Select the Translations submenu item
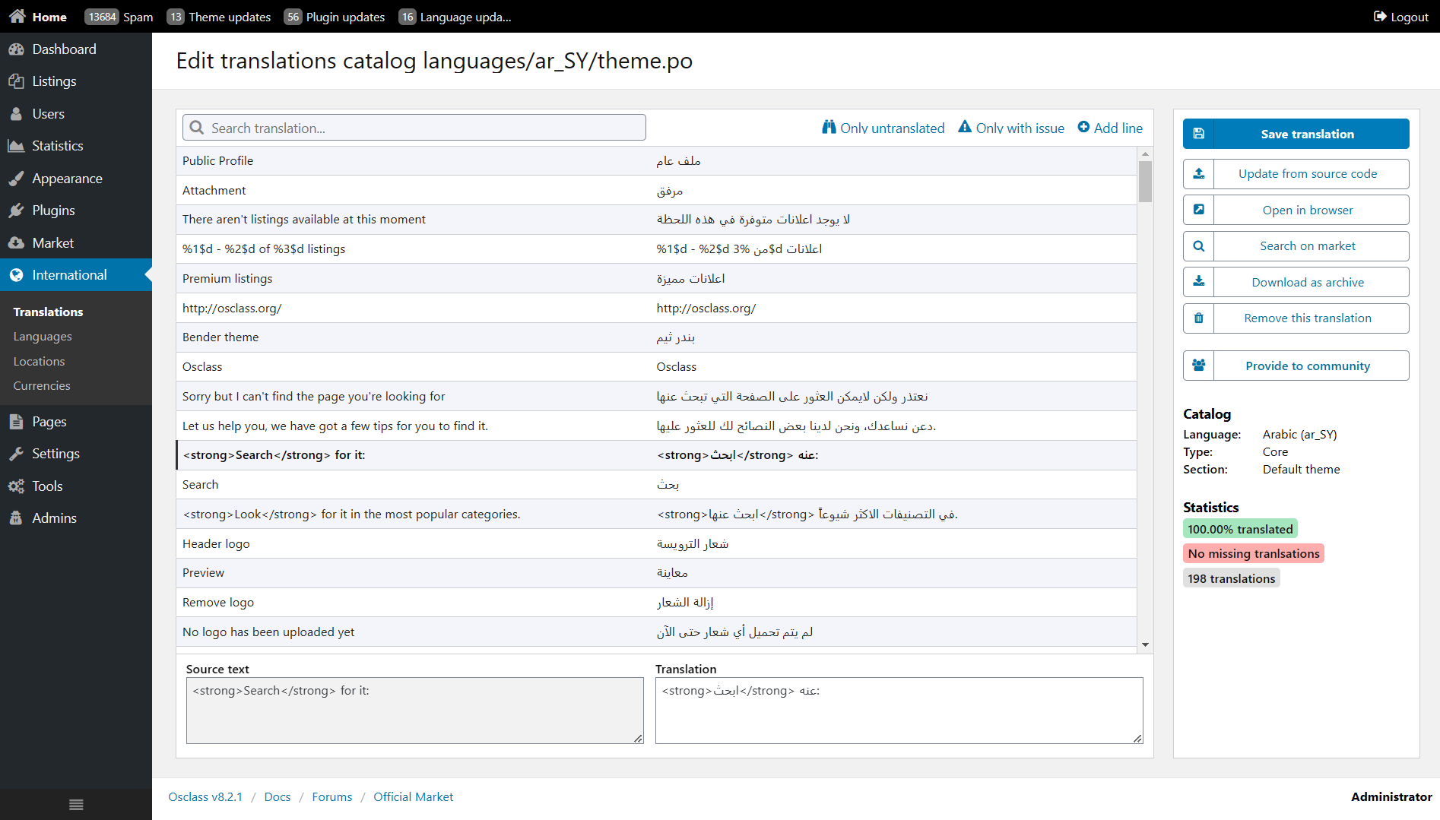 click(x=48, y=312)
